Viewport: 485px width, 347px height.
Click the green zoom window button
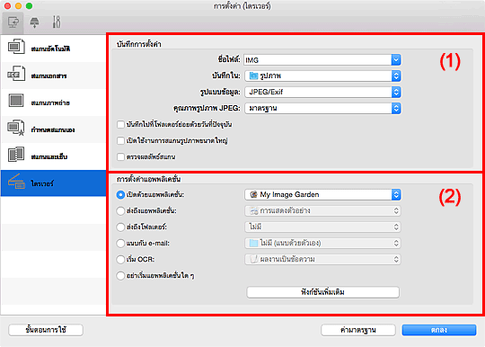tap(29, 6)
